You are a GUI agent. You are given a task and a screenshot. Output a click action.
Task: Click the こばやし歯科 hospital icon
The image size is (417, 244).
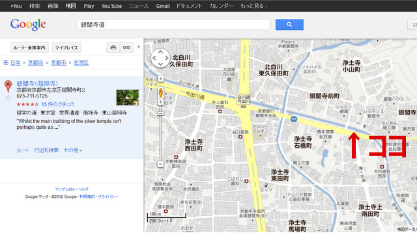point(246,181)
